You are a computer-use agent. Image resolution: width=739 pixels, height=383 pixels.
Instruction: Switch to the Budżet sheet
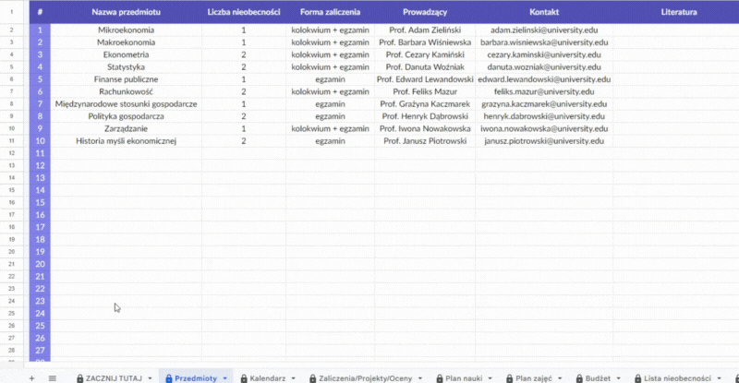coord(598,378)
